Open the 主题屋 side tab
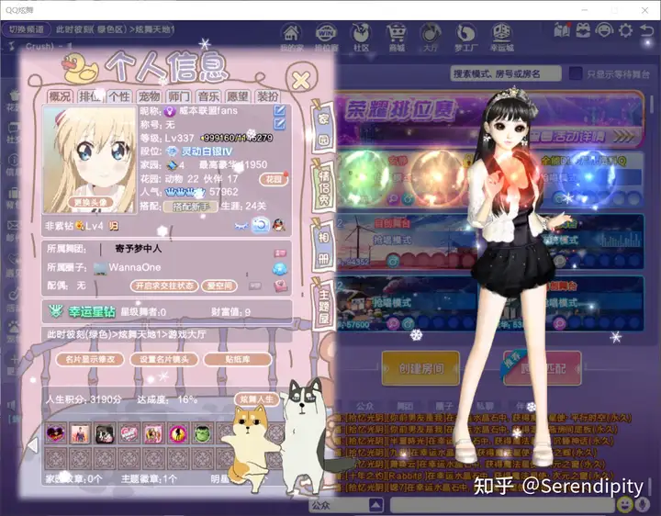This screenshot has width=661, height=516. pyautogui.click(x=323, y=305)
